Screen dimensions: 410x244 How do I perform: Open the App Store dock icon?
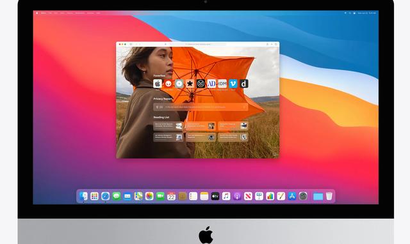(x=292, y=195)
